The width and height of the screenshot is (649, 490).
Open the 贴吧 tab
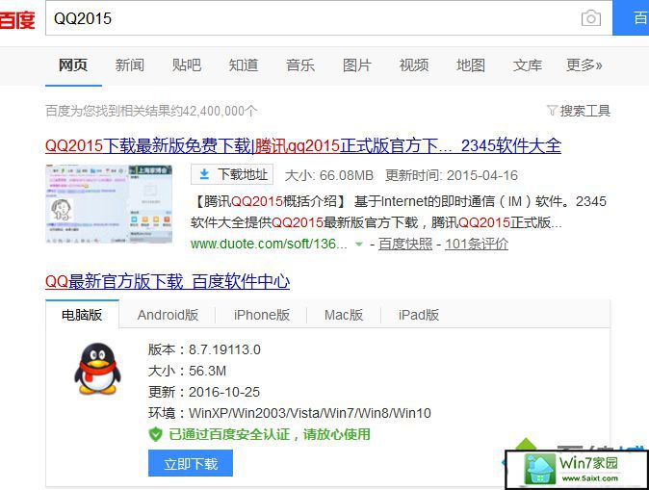point(187,65)
